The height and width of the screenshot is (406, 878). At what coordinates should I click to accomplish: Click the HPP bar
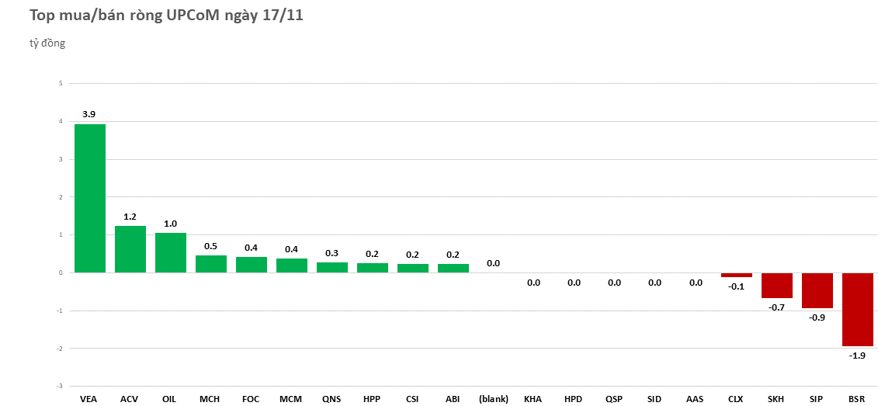click(373, 268)
